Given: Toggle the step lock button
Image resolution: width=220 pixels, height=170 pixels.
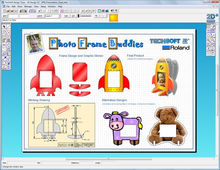Looking at the screenshot, I should click(x=213, y=31).
